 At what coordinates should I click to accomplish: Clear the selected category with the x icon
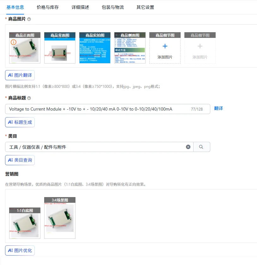(188, 147)
